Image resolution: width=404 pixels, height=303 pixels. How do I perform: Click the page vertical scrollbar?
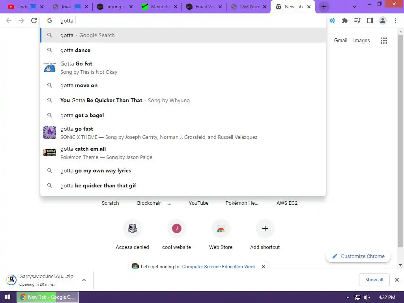[x=400, y=142]
